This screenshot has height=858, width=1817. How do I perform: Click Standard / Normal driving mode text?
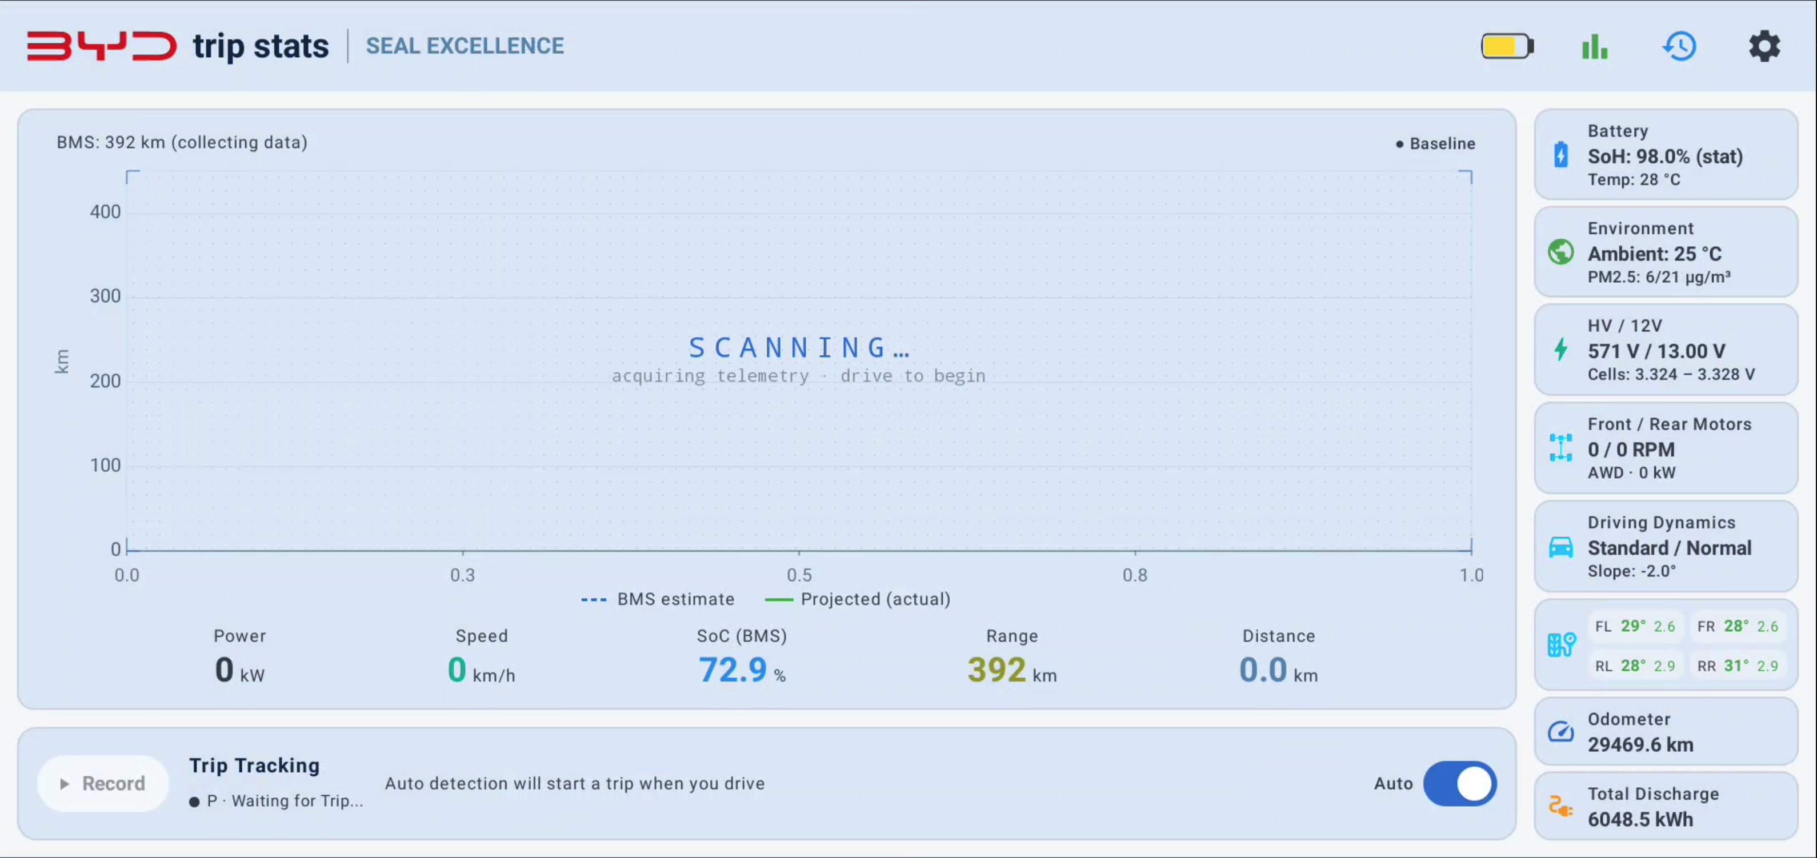click(1669, 548)
